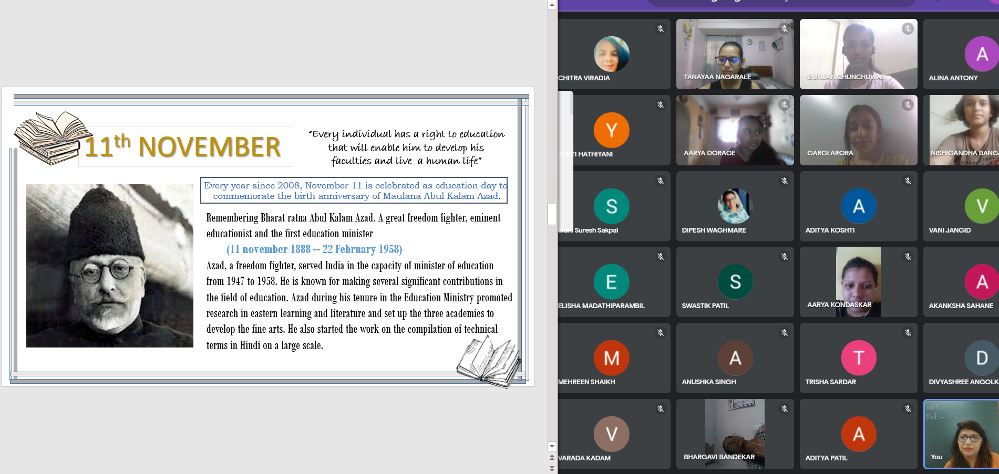Select your own video tile labeled You
Image resolution: width=999 pixels, height=474 pixels.
click(x=961, y=434)
